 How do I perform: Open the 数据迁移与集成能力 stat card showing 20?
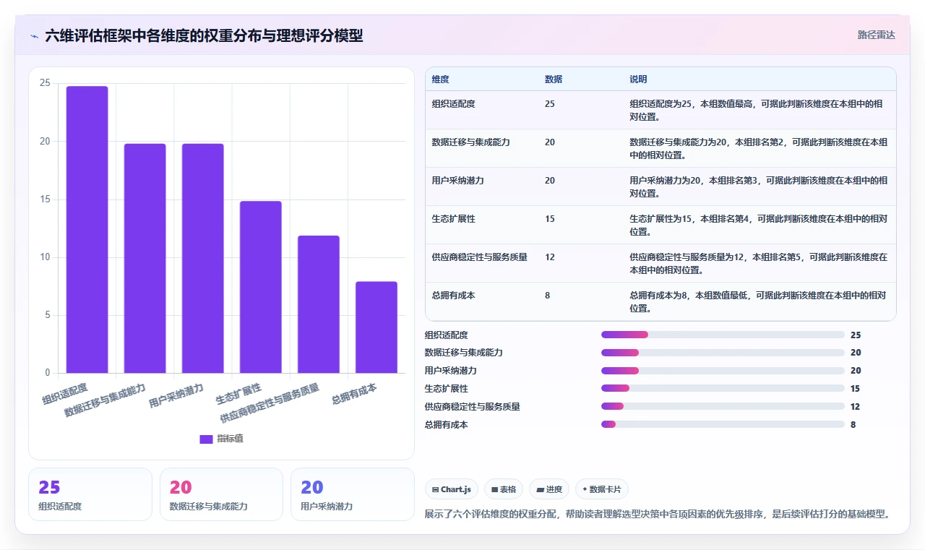coord(221,494)
